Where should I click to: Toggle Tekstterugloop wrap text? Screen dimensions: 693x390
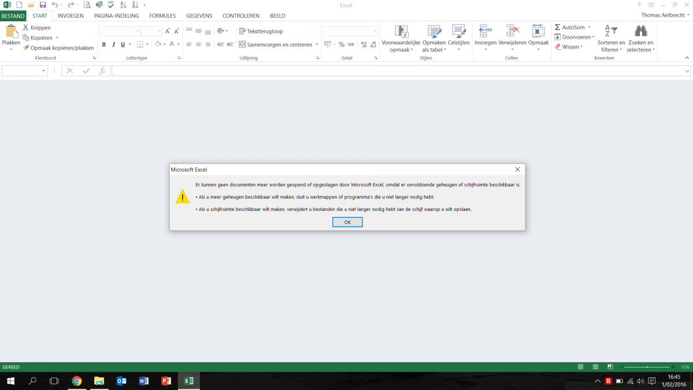pyautogui.click(x=261, y=31)
